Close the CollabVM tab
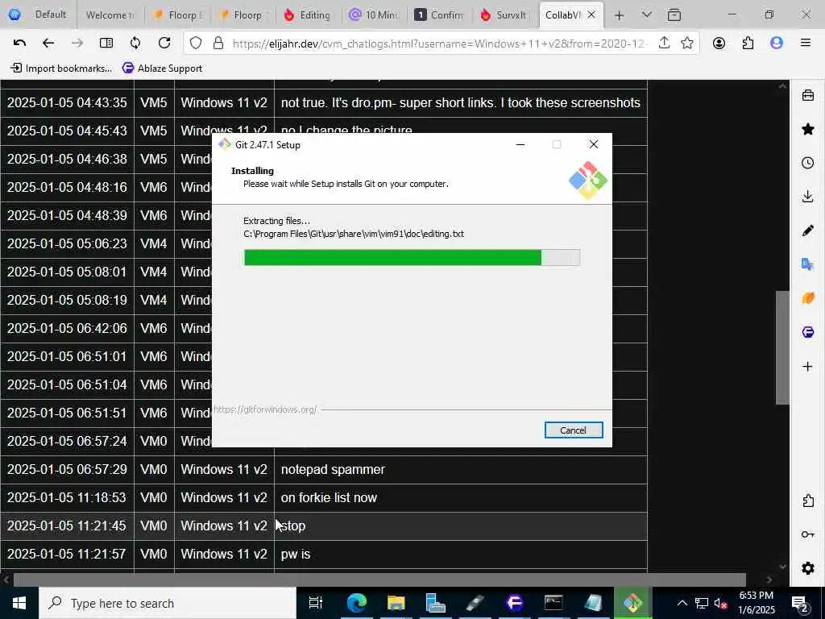 click(x=591, y=15)
